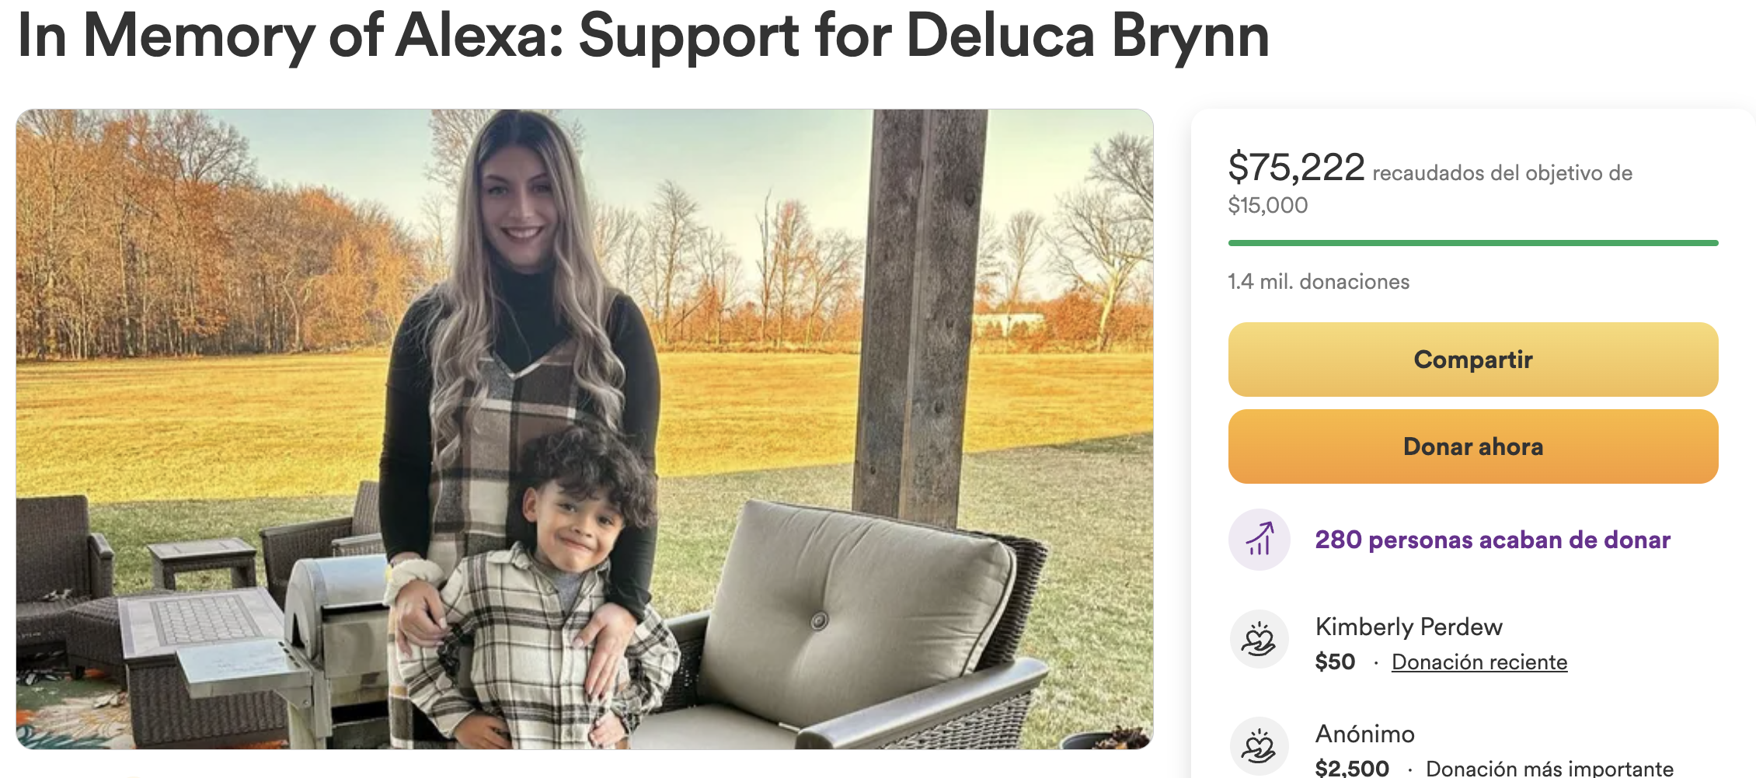Image resolution: width=1756 pixels, height=778 pixels.
Task: Click the 280 personas acaban de donar text
Action: pos(1493,540)
